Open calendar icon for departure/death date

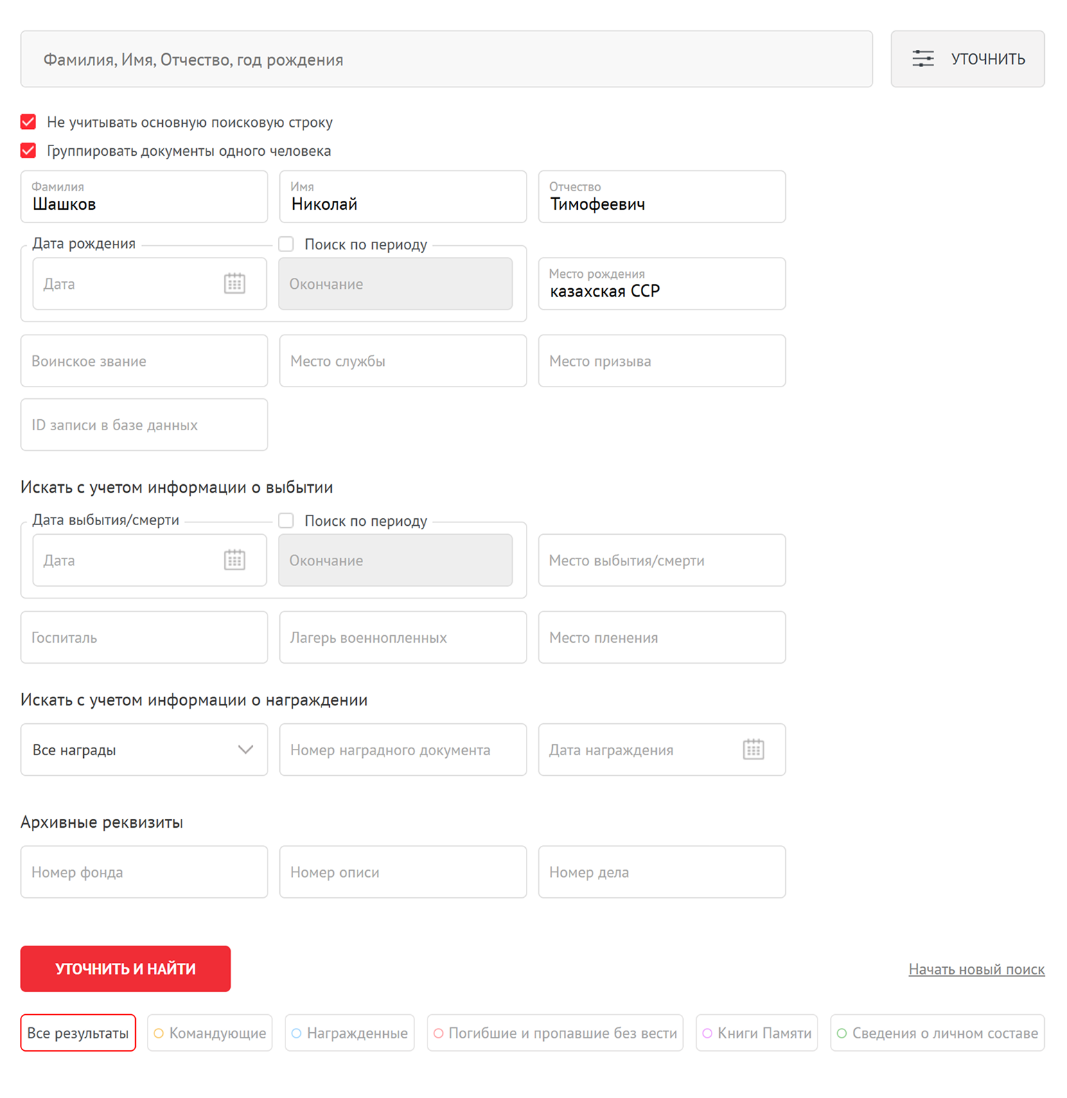tap(234, 560)
